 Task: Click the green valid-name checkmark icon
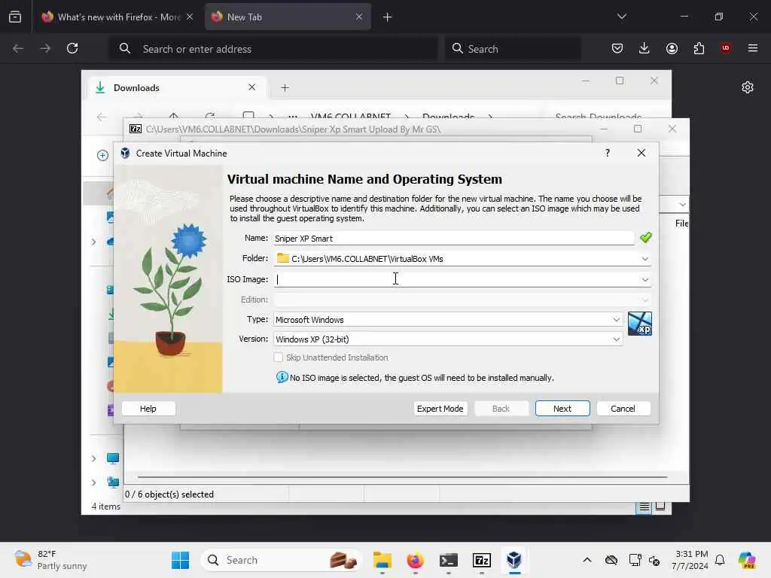[x=645, y=238]
